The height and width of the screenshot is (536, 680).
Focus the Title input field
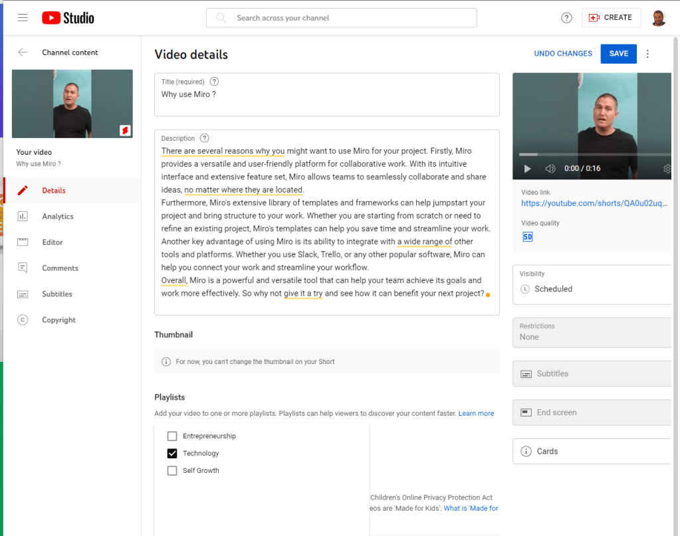(327, 94)
